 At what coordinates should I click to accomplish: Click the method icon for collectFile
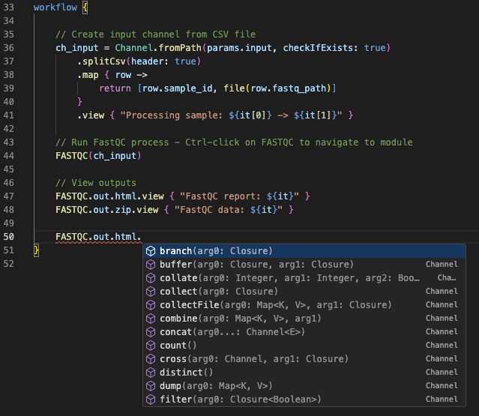[x=151, y=305]
